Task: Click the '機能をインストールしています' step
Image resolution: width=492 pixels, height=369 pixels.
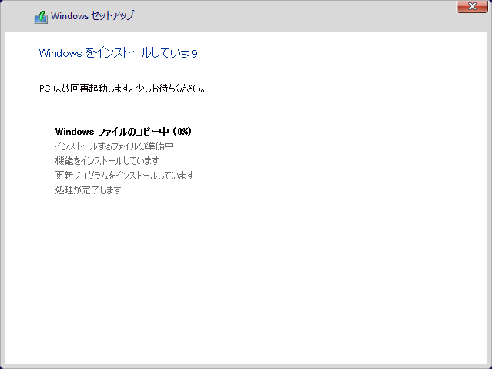Action: click(x=107, y=161)
